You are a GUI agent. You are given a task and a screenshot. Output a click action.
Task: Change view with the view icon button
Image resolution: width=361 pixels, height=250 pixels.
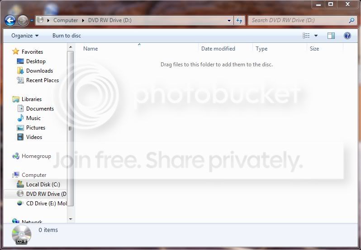pos(306,36)
